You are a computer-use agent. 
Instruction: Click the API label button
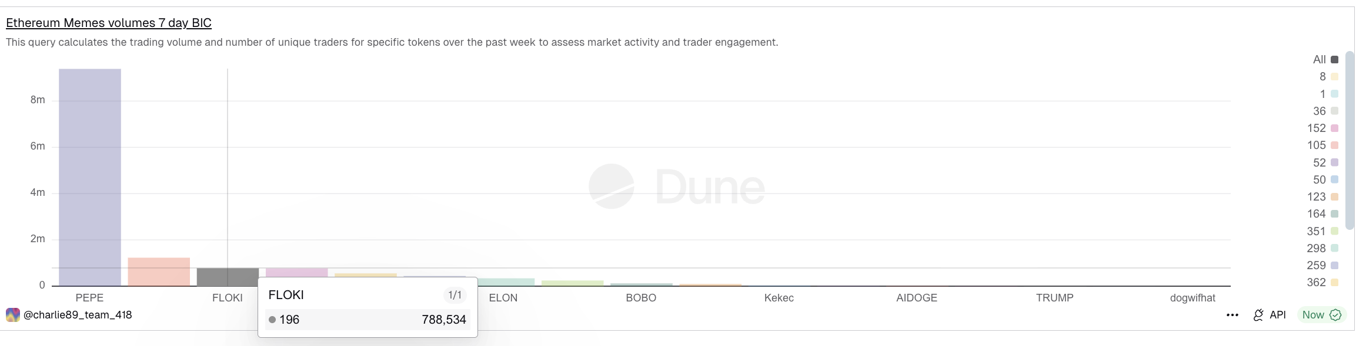click(1277, 315)
